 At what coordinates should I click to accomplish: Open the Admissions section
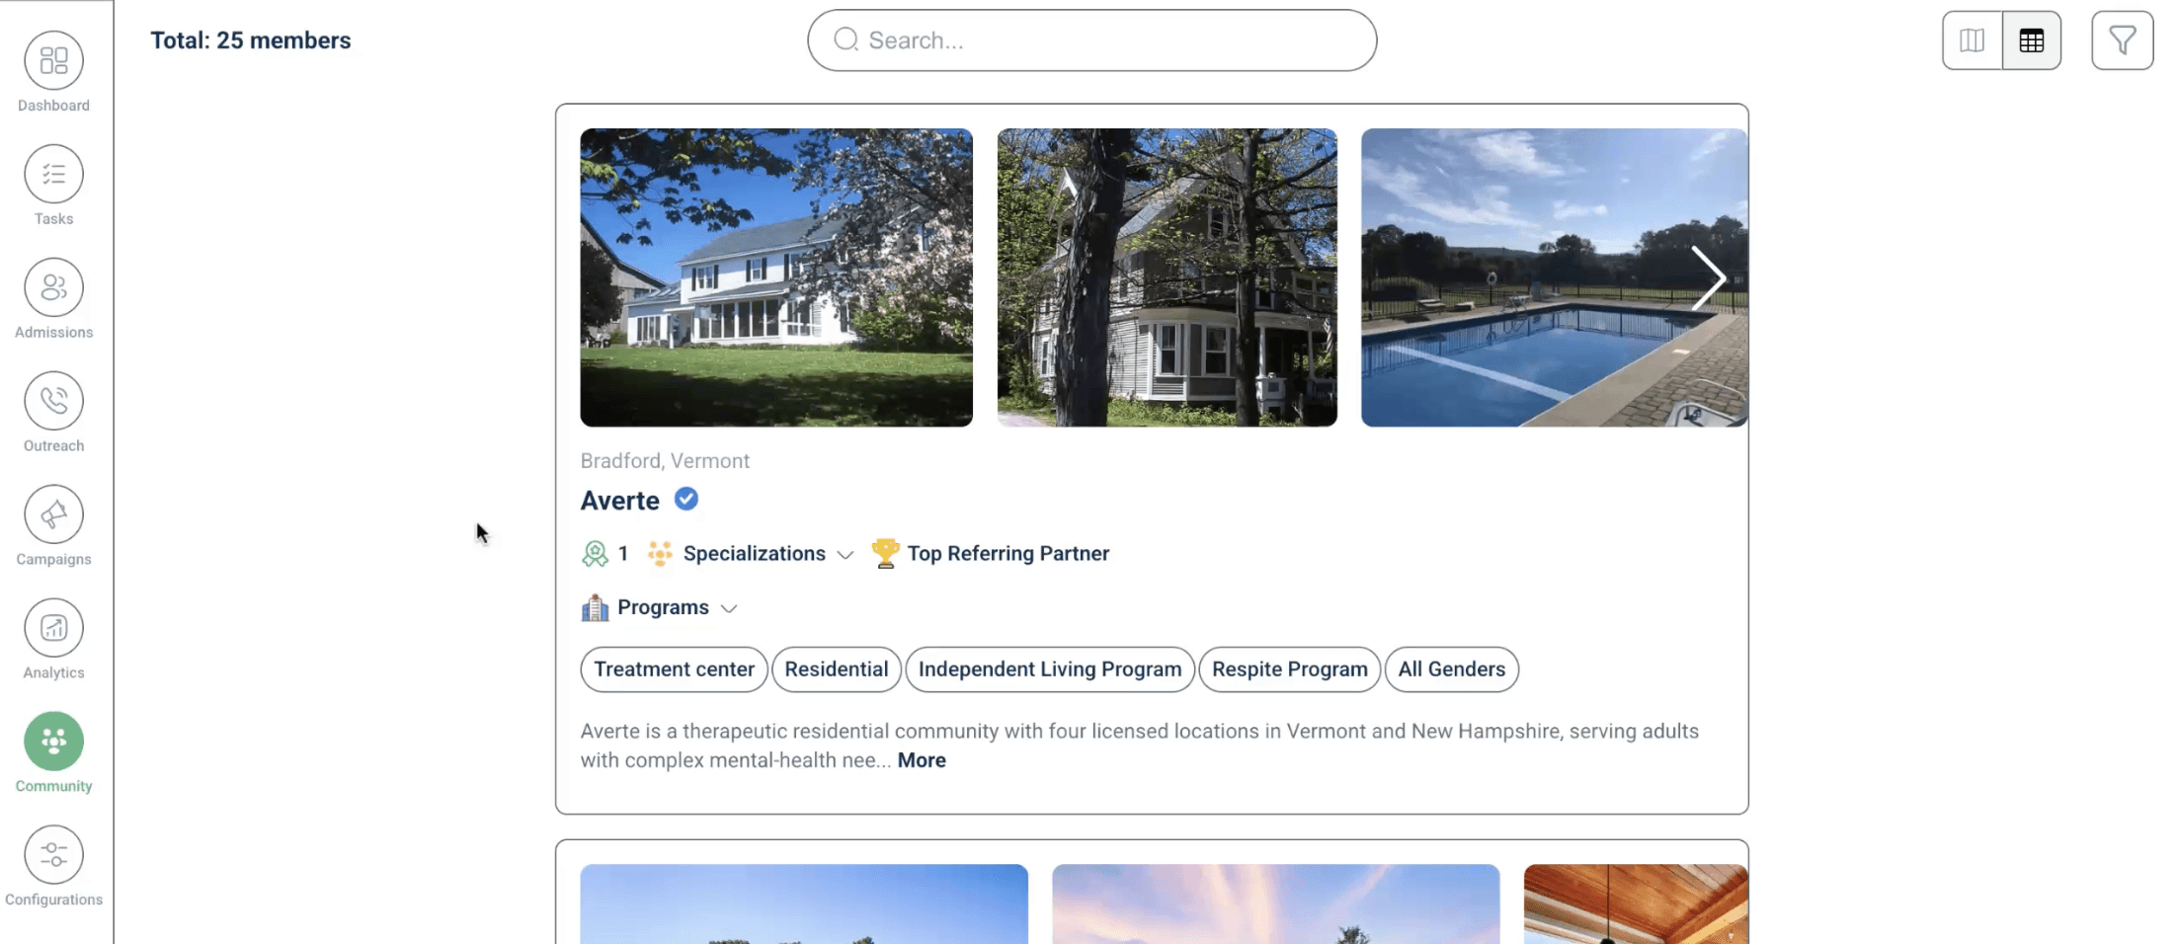coord(53,288)
